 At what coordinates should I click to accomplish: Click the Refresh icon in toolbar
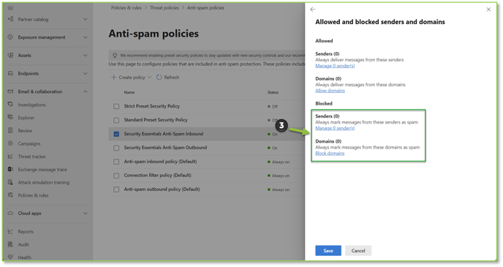click(159, 78)
